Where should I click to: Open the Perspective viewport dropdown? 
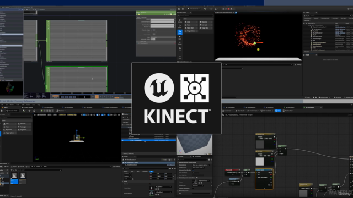click(42, 115)
